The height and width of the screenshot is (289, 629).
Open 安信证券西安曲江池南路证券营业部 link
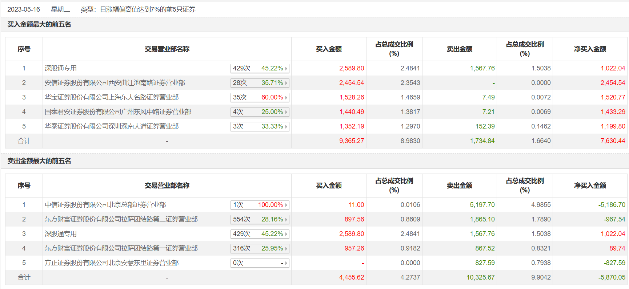pyautogui.click(x=115, y=83)
